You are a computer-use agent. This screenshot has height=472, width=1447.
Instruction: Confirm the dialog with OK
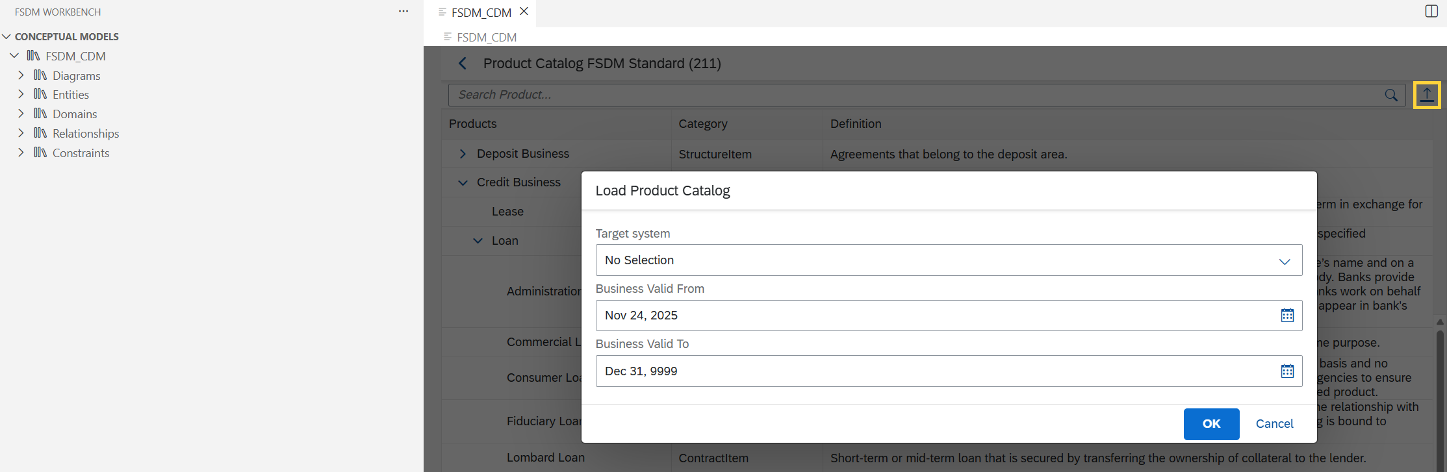1211,424
